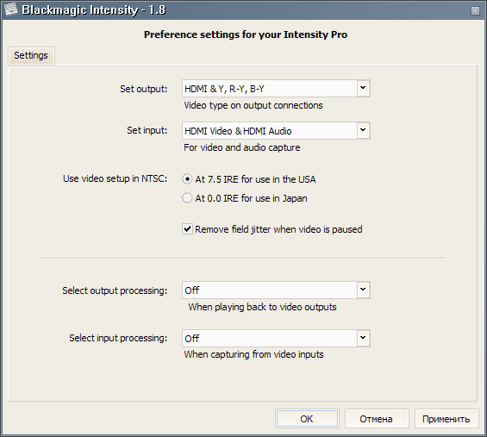Close the Blackmagic Intensity window

[475, 11]
